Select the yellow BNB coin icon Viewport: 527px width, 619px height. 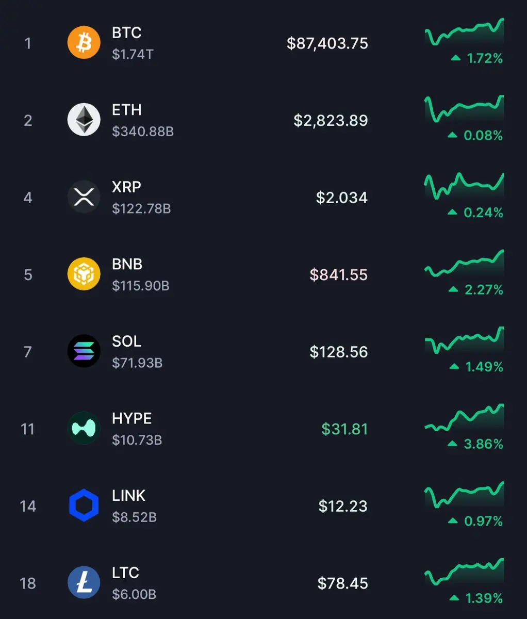point(84,274)
